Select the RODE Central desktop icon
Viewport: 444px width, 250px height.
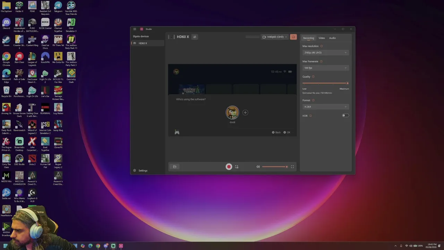pos(45,24)
